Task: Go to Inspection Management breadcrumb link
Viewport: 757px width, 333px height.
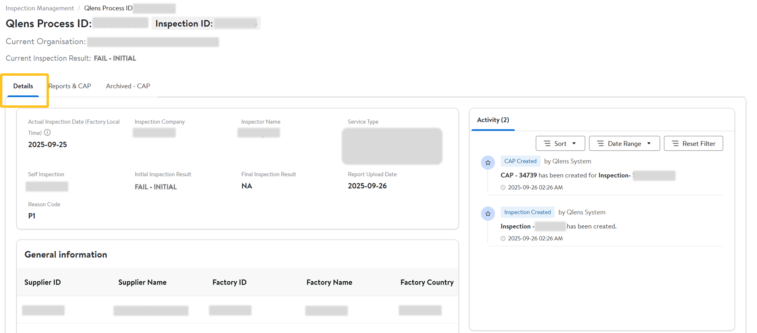Action: 40,8
